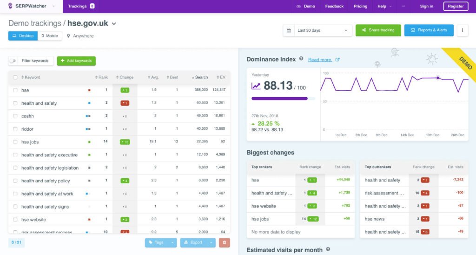Click the help question mark next to Dominance Index

click(x=301, y=59)
